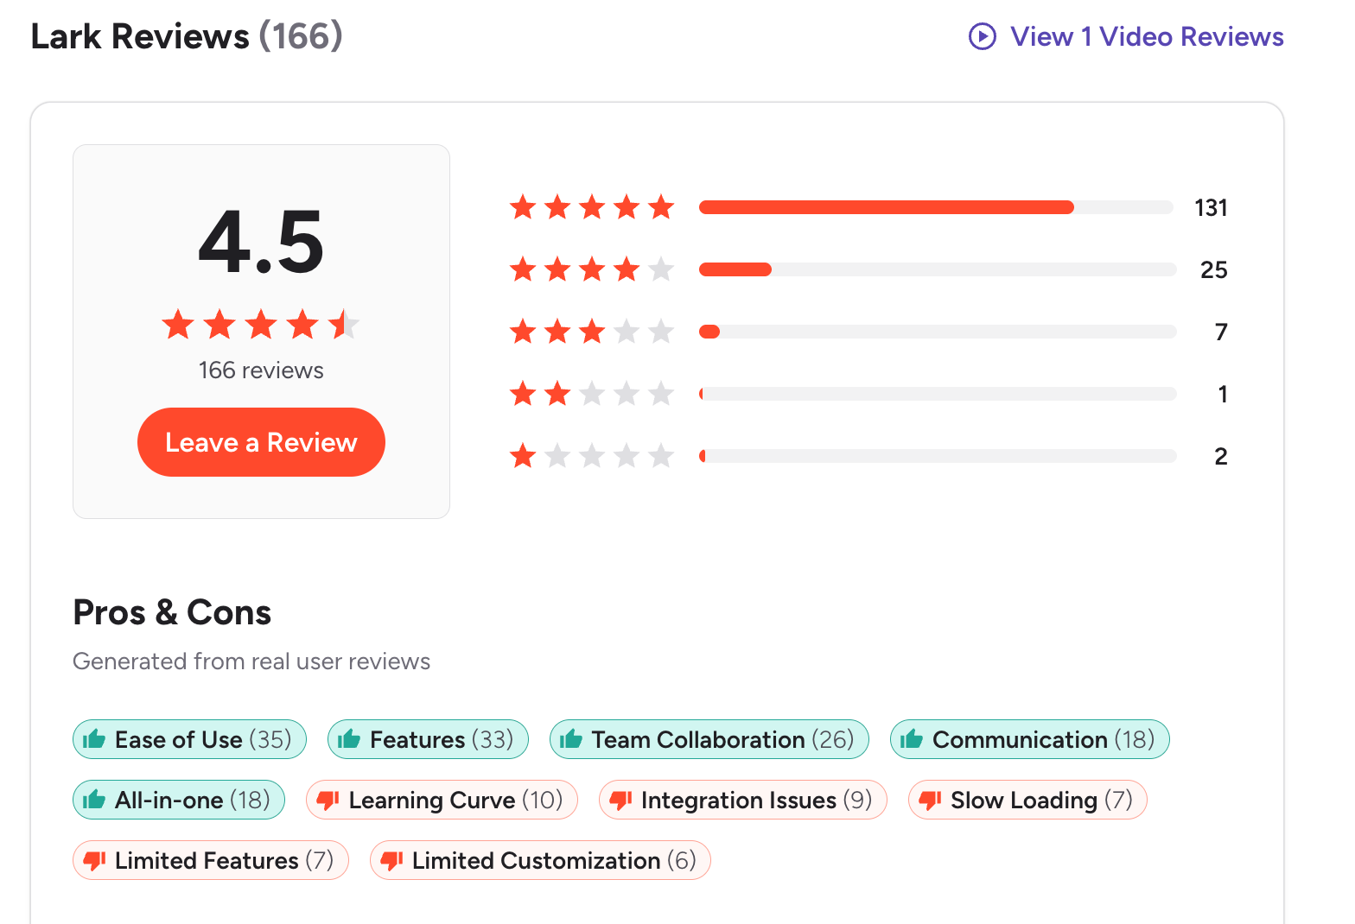Click the overall star rating under 4.5
The image size is (1355, 924).
coord(261,325)
